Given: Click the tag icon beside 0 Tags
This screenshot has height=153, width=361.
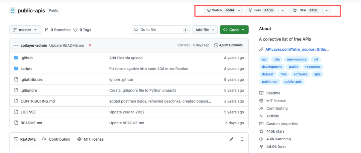Looking at the screenshot, I should 76,30.
